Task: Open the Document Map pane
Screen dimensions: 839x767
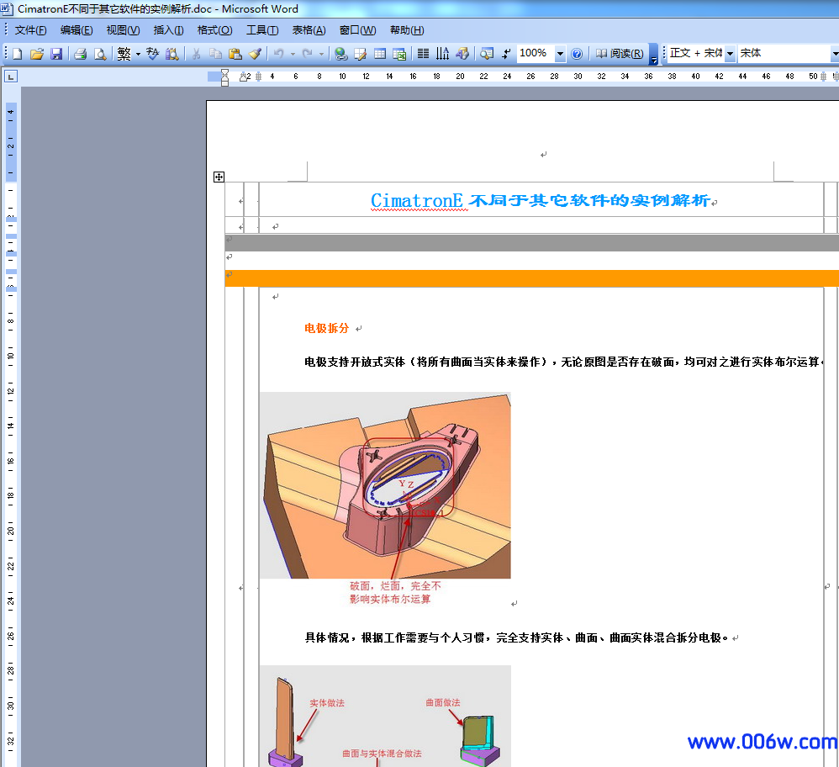Action: [487, 54]
